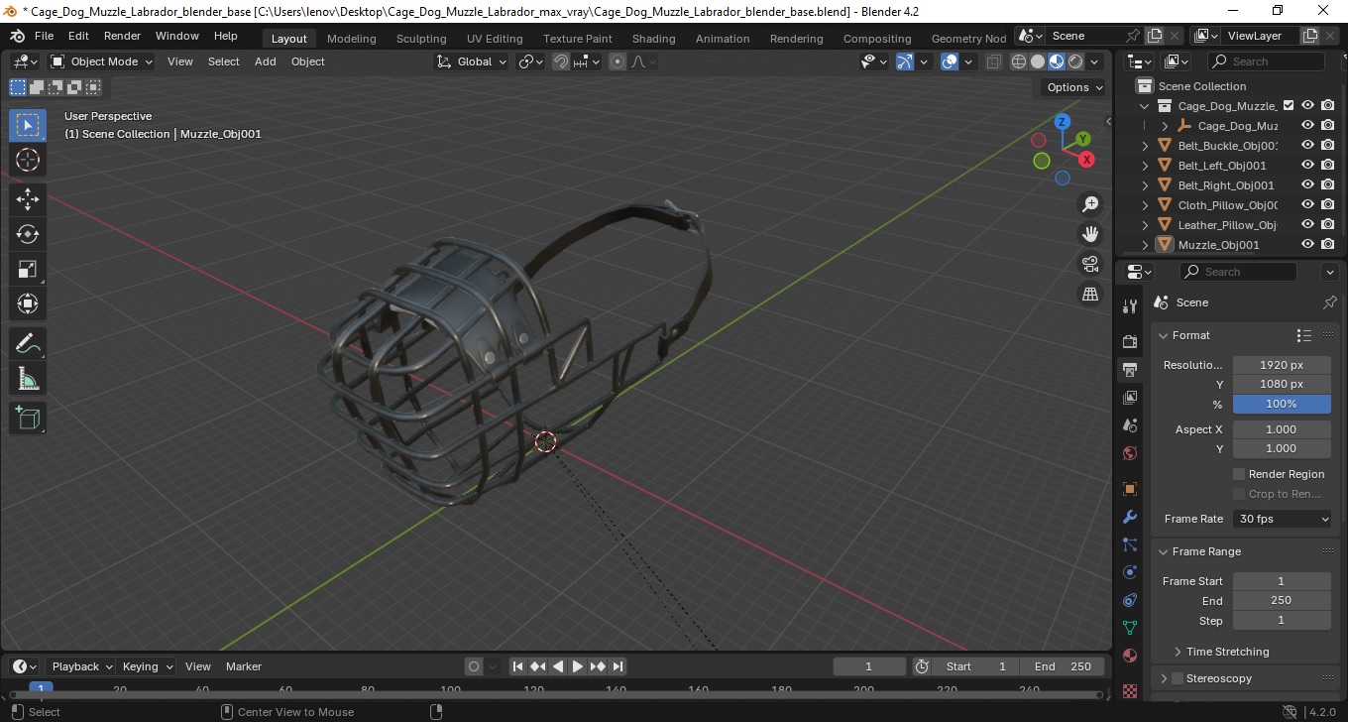Open the Modifiers wrench tab
This screenshot has width=1348, height=722.
pyautogui.click(x=1130, y=517)
